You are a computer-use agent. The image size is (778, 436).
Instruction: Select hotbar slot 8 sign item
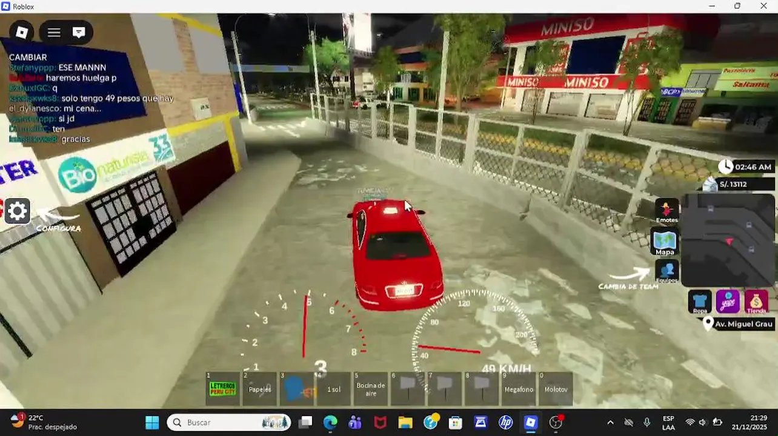coord(482,389)
